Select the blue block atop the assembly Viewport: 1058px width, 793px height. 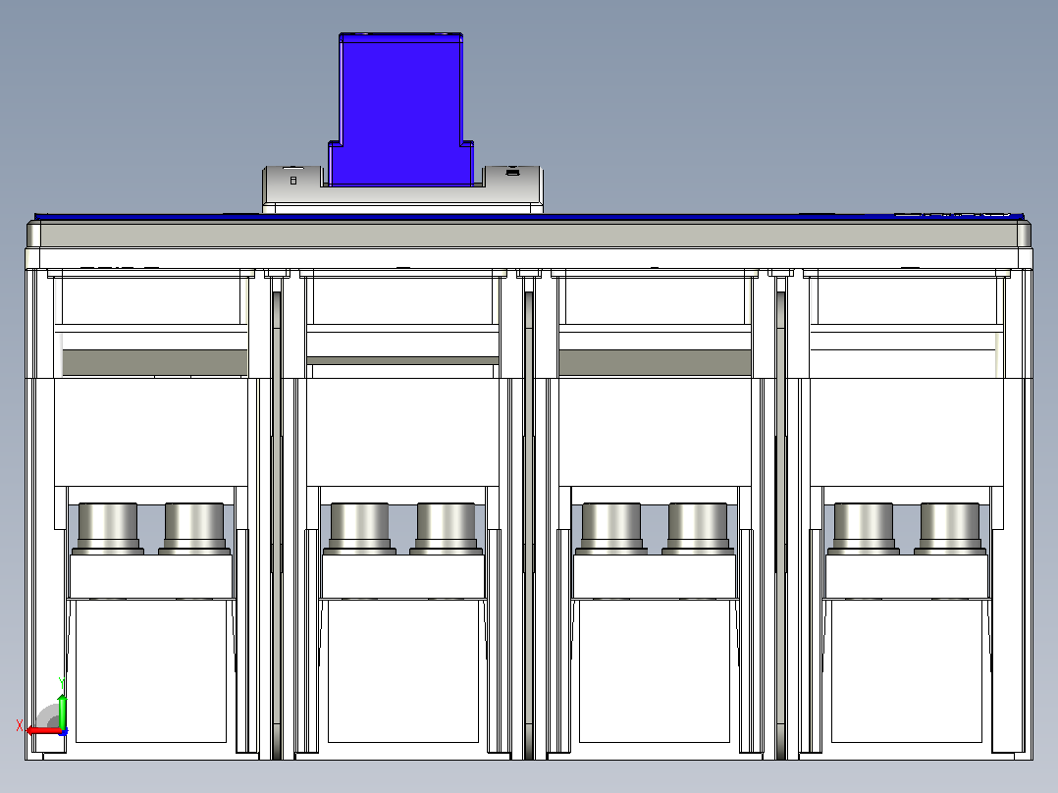click(400, 108)
